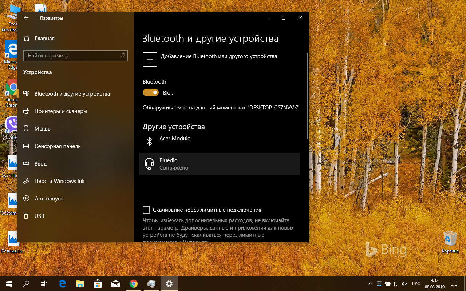Open Task View on the taskbar
Viewport: 466px width, 291px height.
pyautogui.click(x=44, y=284)
